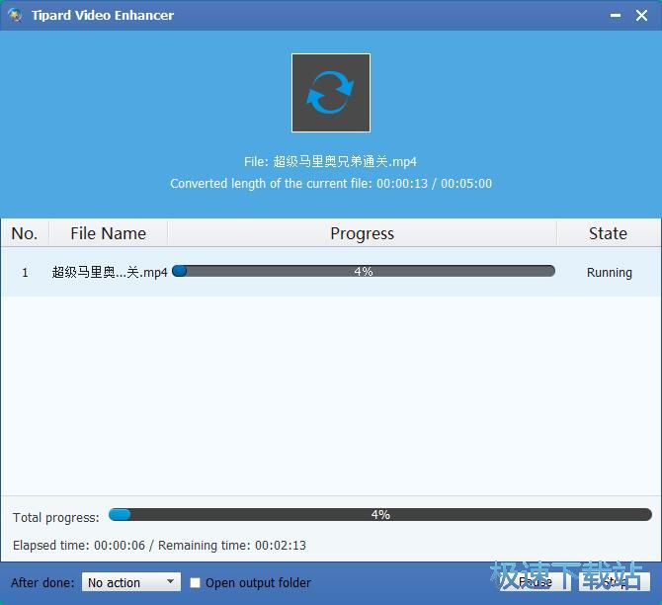Click the File Name column header
The width and height of the screenshot is (662, 605).
click(109, 233)
